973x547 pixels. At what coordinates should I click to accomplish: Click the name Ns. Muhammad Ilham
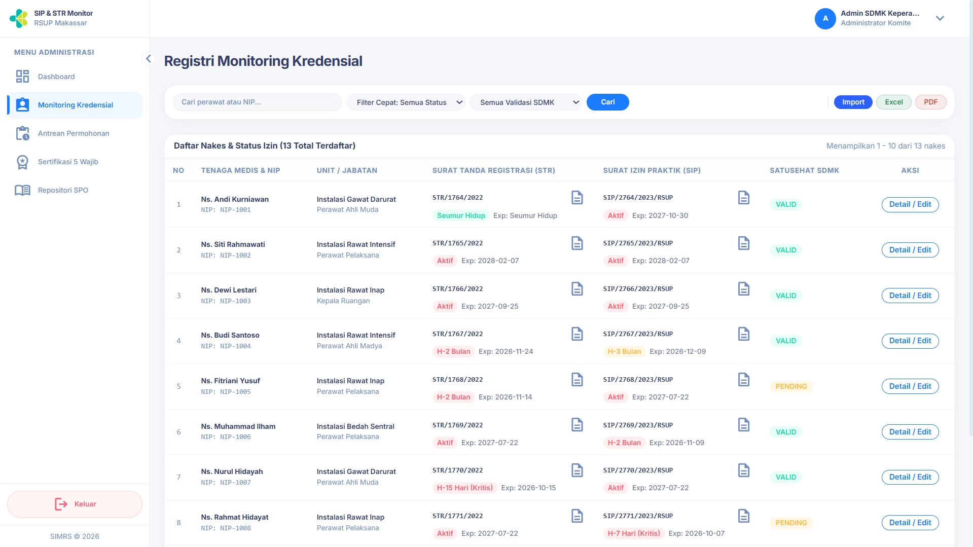point(238,426)
